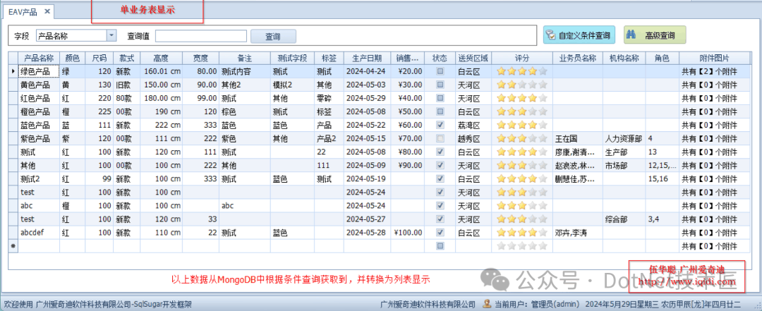This screenshot has width=762, height=311.
Task: Click the 王在国 salesperson cell
Action: [578, 138]
